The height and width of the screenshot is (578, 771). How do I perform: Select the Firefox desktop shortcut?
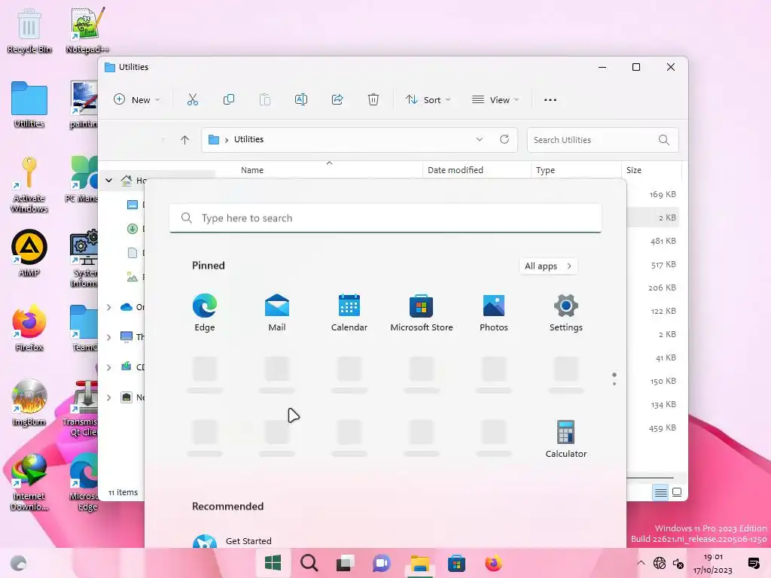(29, 328)
